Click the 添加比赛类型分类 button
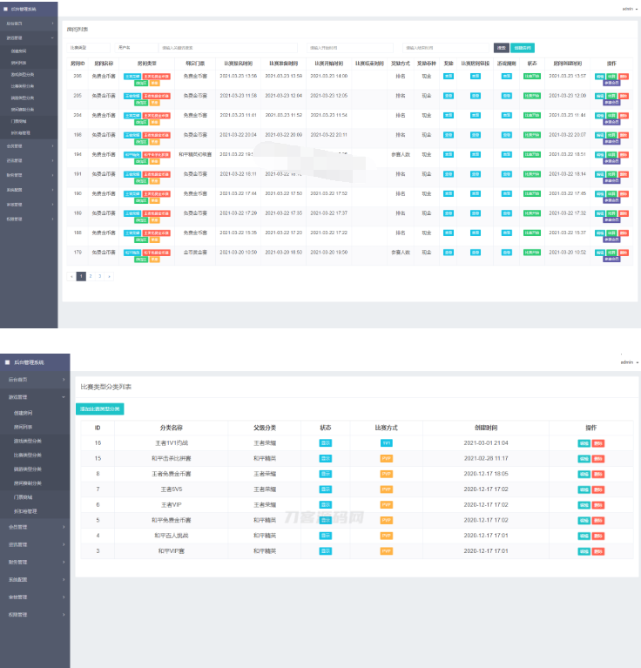 pyautogui.click(x=99, y=408)
